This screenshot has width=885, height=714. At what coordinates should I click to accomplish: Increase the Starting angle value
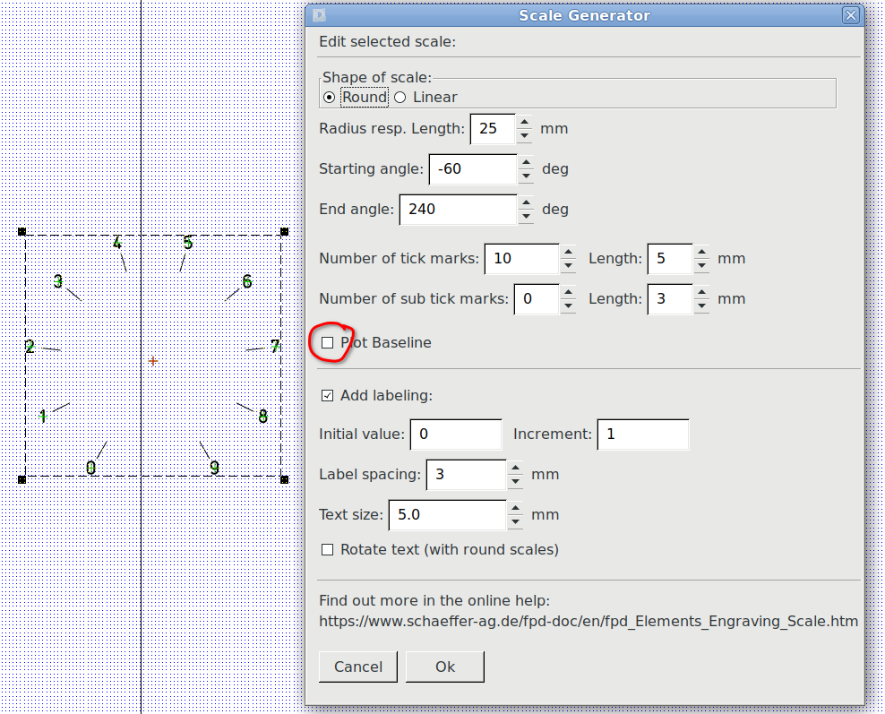tap(526, 162)
